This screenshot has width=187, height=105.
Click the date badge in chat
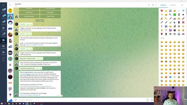click(x=40, y=21)
